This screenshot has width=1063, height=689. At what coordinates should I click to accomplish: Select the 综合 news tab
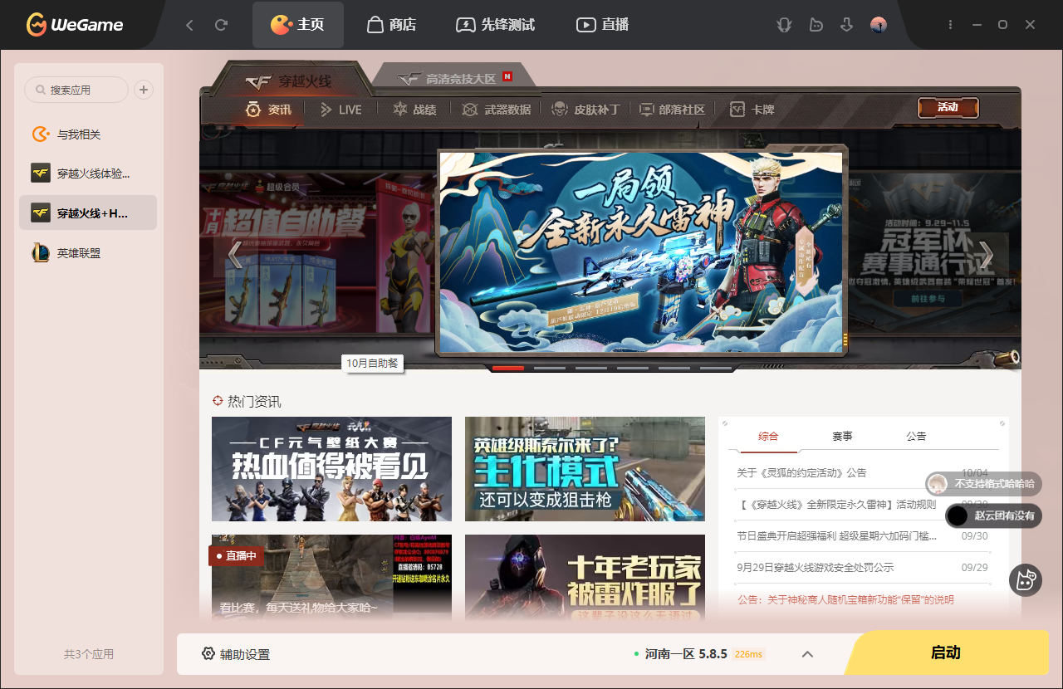(768, 436)
